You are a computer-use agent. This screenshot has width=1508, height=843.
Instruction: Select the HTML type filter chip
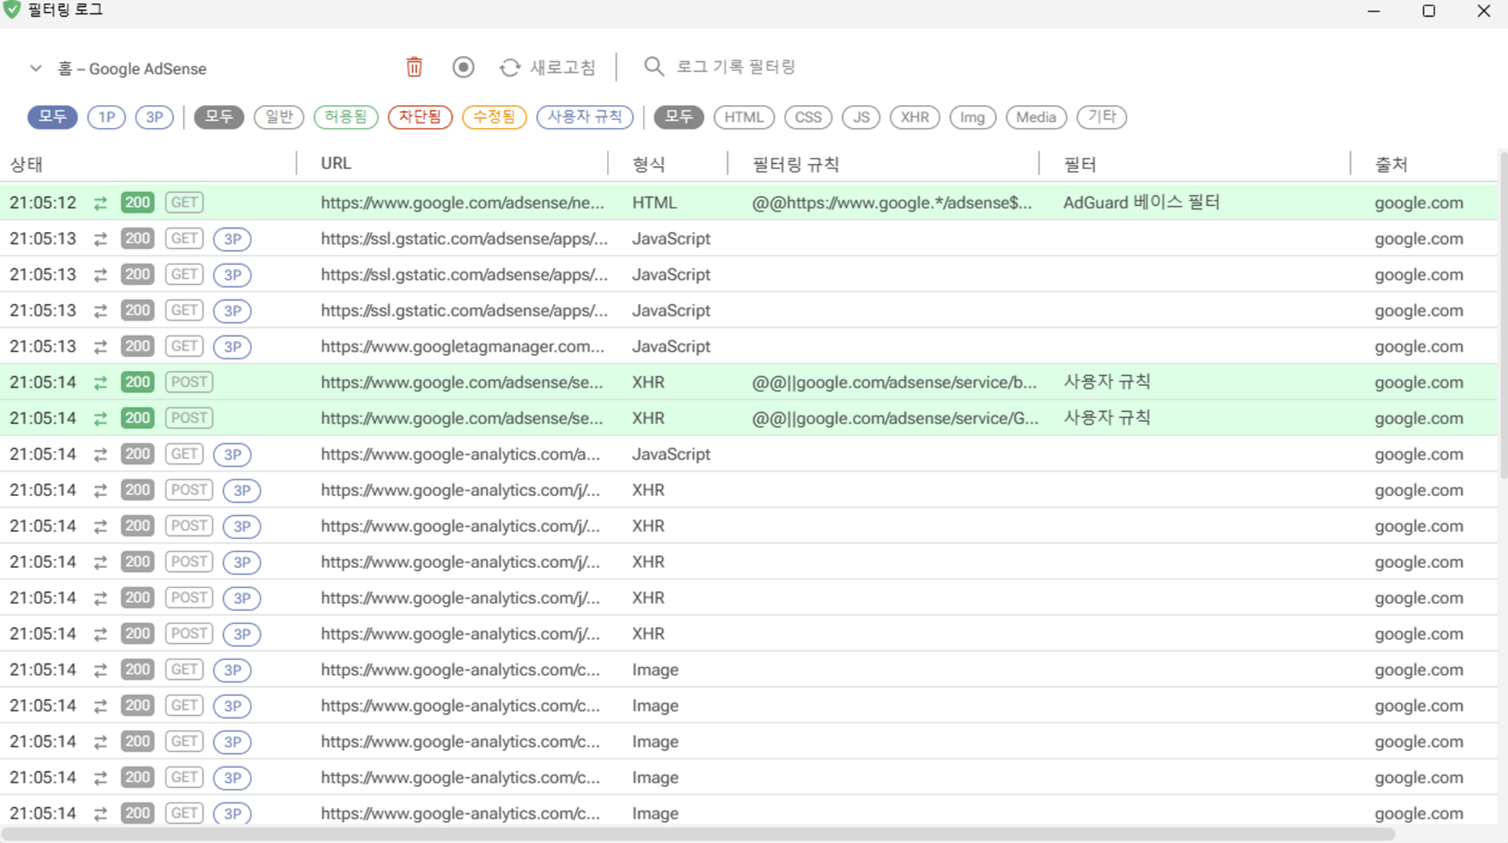743,117
